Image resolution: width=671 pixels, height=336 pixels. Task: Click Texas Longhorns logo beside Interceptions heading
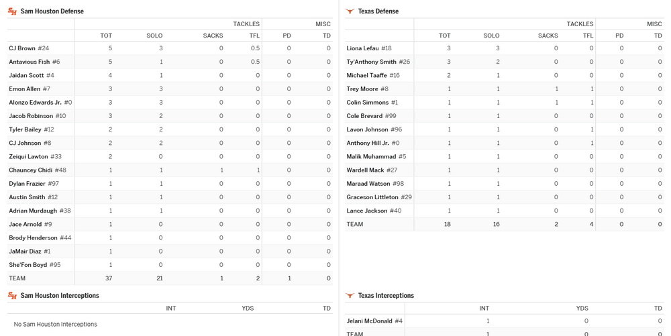[x=350, y=296]
